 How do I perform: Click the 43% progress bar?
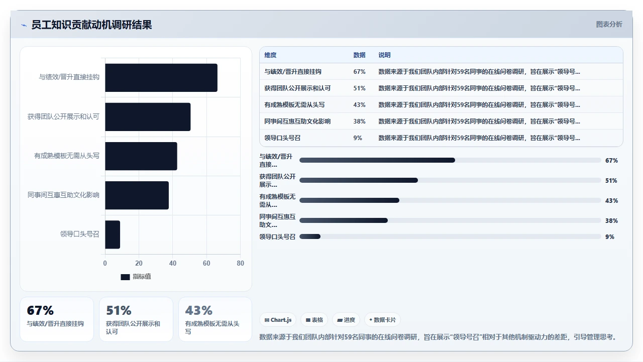click(450, 200)
